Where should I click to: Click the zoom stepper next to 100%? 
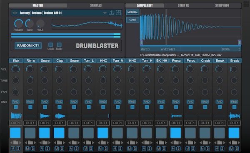point(239,49)
